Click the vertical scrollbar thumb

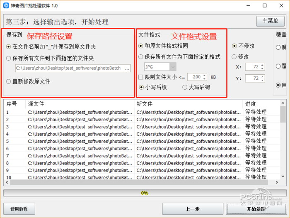(x=283, y=114)
